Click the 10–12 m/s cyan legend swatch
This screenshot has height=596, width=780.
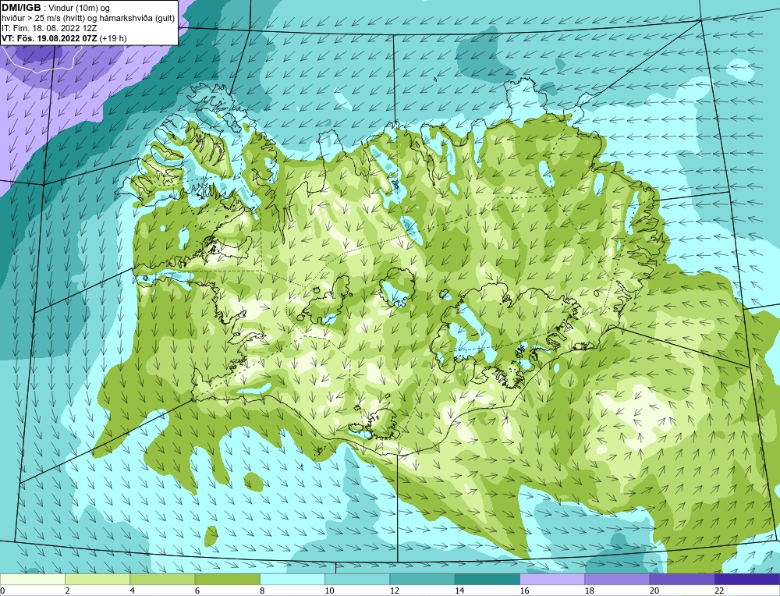point(357,580)
